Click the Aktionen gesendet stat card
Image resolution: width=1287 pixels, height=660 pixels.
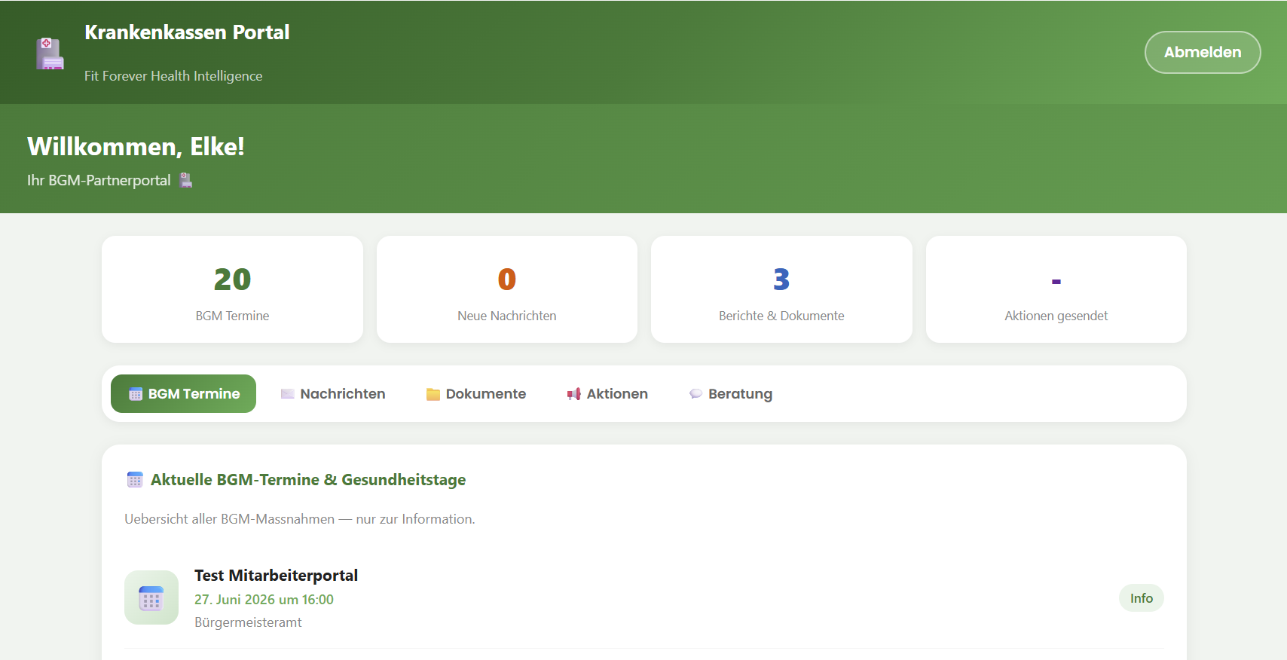(x=1056, y=289)
